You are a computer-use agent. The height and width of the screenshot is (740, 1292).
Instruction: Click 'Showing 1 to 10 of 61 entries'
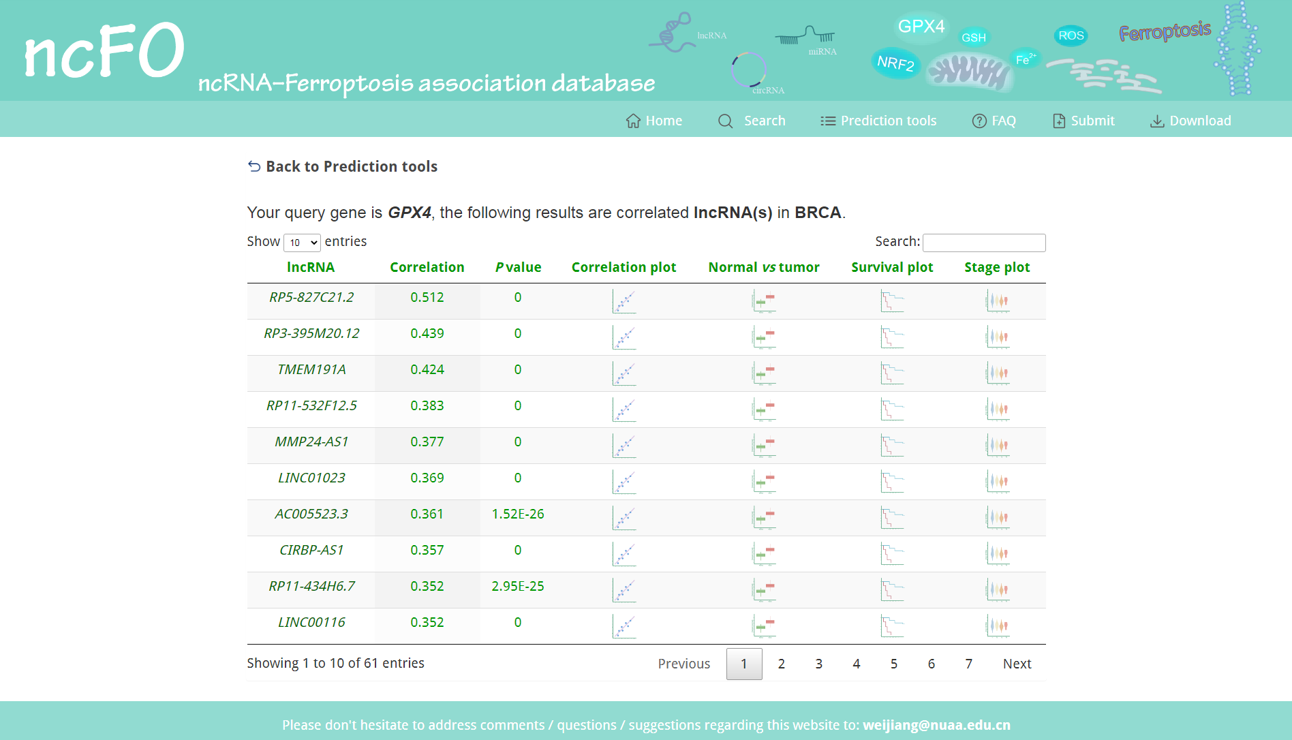click(335, 663)
